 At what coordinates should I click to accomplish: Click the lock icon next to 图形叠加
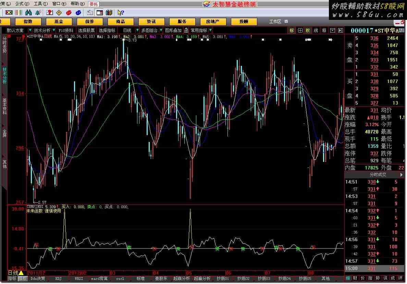186,31
